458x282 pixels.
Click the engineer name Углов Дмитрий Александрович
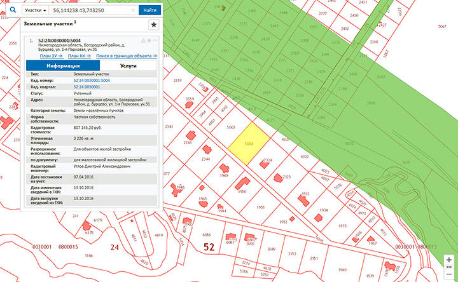[x=102, y=166]
